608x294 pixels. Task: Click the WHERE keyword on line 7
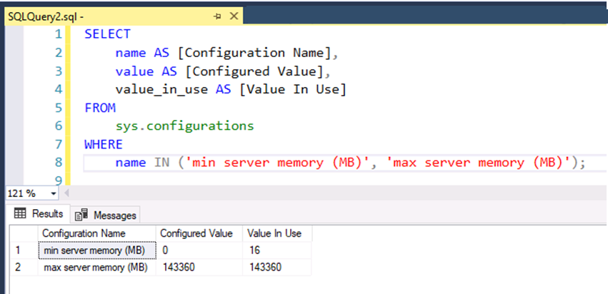click(x=104, y=144)
